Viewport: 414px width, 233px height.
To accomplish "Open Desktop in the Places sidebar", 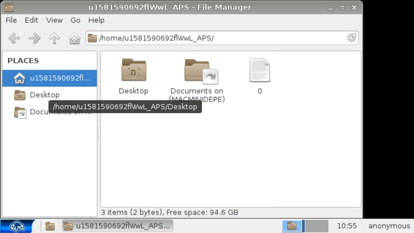I will 50,95.
